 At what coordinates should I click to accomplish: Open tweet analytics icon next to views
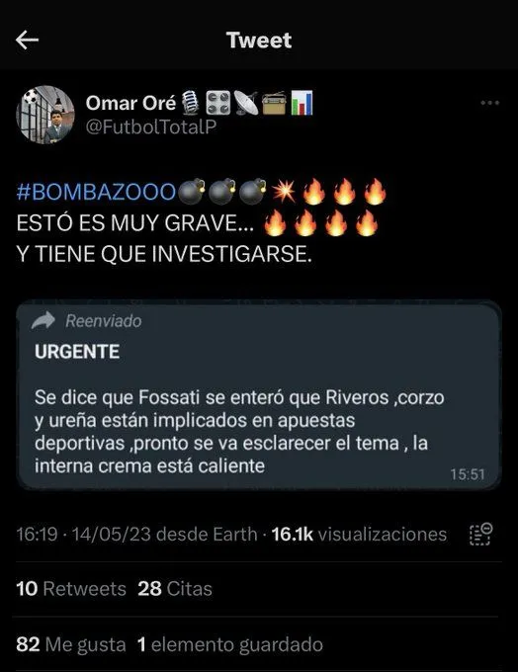pyautogui.click(x=481, y=534)
